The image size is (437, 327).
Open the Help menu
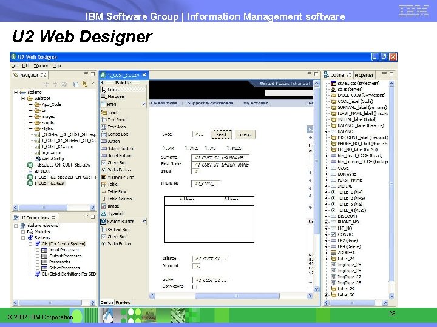click(56, 65)
